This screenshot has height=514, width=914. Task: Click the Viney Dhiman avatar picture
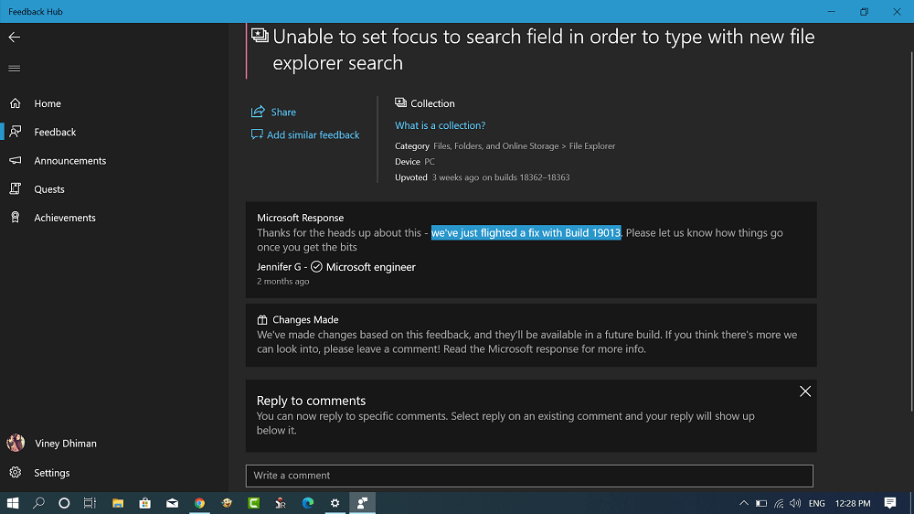[x=16, y=443]
